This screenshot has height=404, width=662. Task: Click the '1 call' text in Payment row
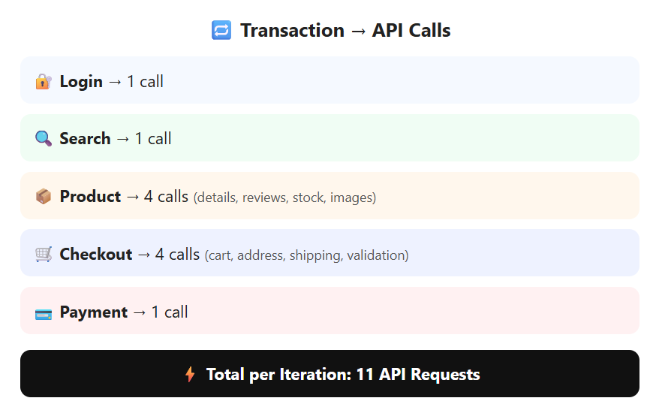point(170,312)
